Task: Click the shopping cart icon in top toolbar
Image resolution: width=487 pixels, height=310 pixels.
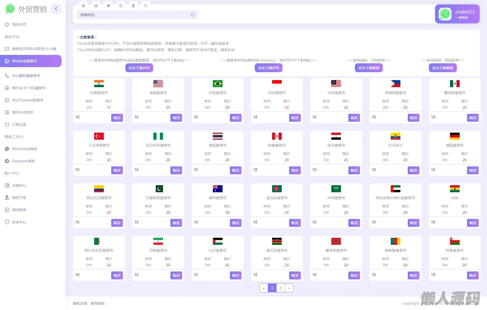Action: coord(108,6)
